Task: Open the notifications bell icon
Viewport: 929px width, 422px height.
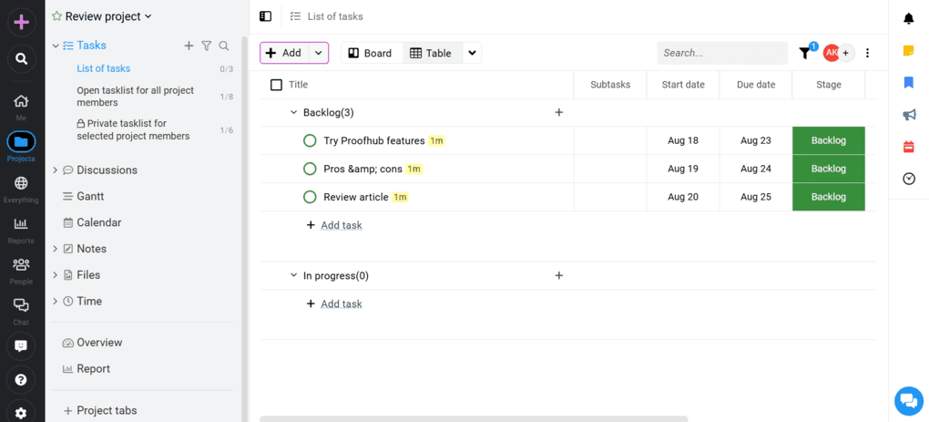Action: (908, 19)
